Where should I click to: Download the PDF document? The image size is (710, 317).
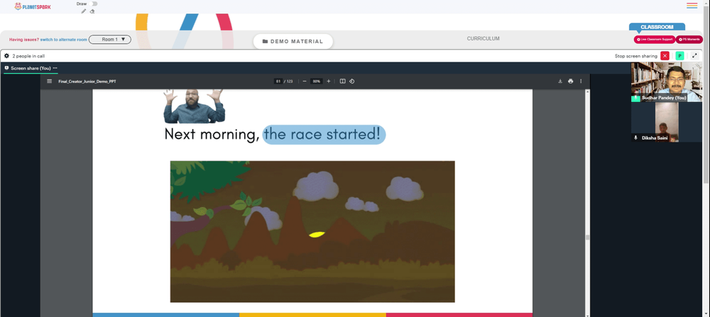click(x=560, y=82)
